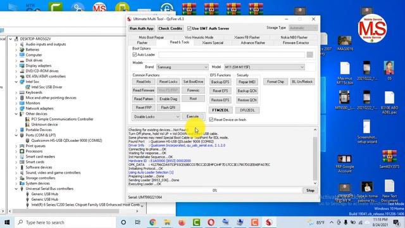The height and width of the screenshot is (228, 405).
Task: Click the Enable Diag button
Action: [168, 99]
